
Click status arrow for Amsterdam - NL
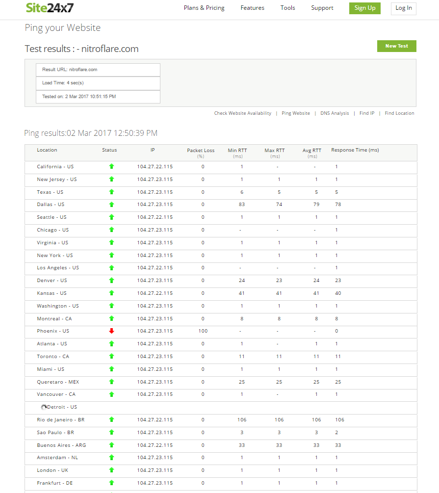[111, 458]
